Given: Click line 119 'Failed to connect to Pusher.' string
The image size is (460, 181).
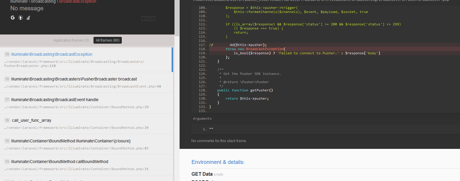Looking at the screenshot, I should pos(308,53).
